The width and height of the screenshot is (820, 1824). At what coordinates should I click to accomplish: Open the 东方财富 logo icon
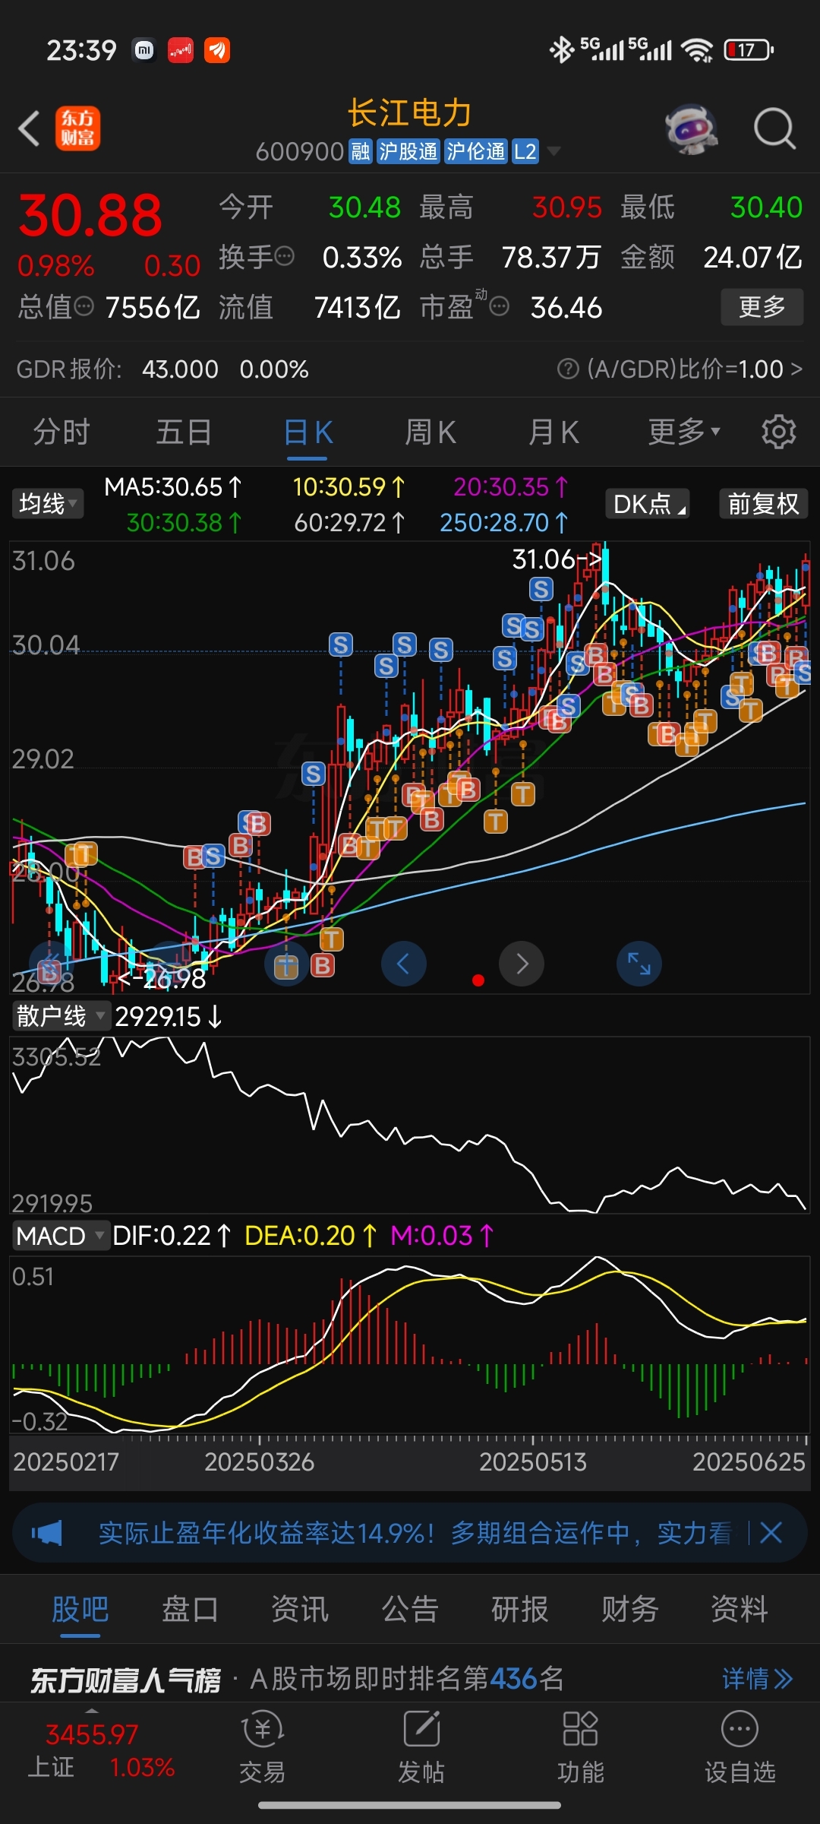pyautogui.click(x=77, y=128)
